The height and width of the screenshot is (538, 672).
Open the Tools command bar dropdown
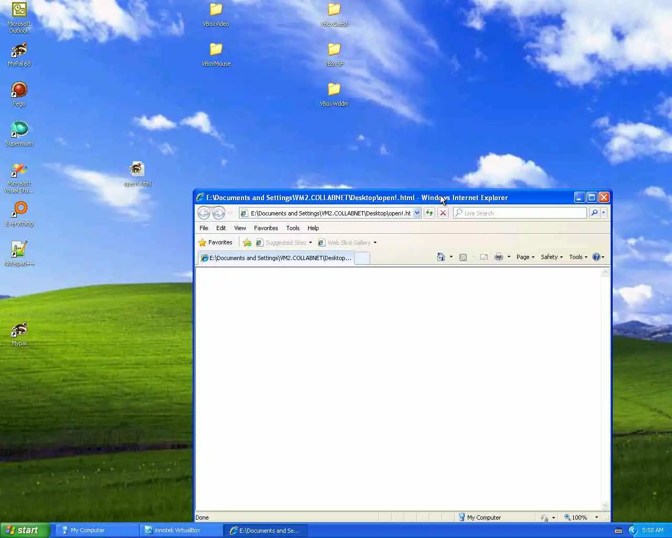578,257
